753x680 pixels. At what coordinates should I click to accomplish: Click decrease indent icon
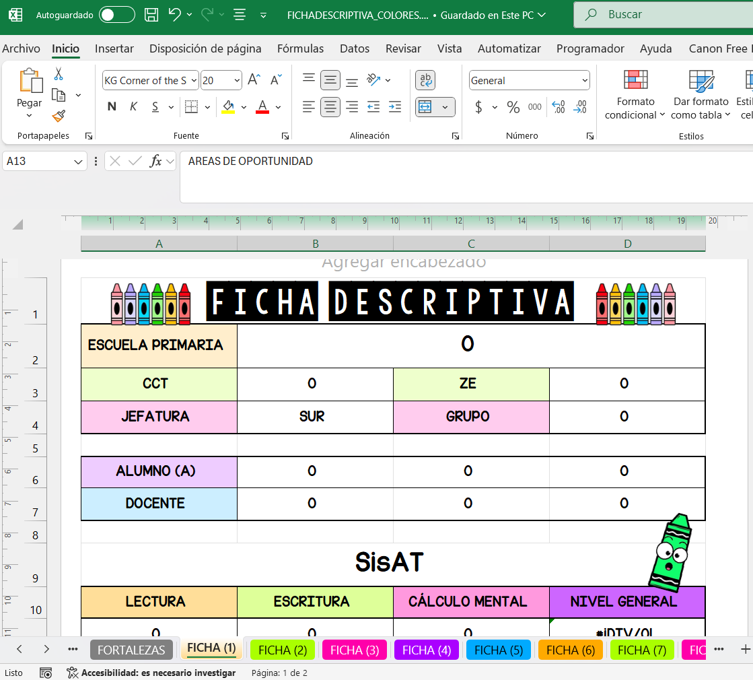coord(373,106)
